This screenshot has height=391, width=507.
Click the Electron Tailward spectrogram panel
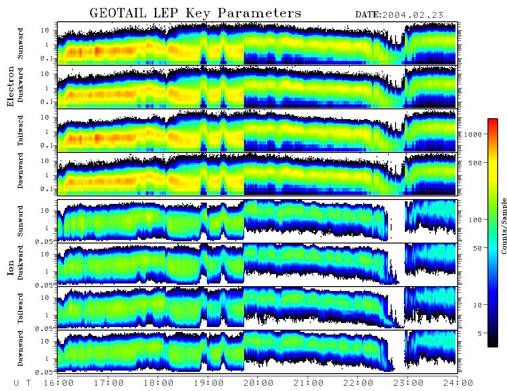point(257,131)
